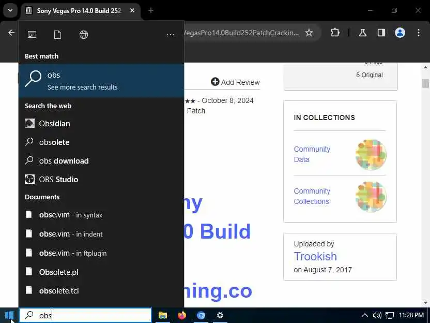The height and width of the screenshot is (323, 430).
Task: Open the browser three-dot menu
Action: 419,33
